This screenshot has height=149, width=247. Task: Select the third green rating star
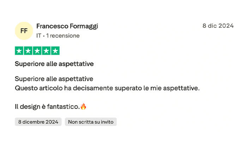point(37,51)
